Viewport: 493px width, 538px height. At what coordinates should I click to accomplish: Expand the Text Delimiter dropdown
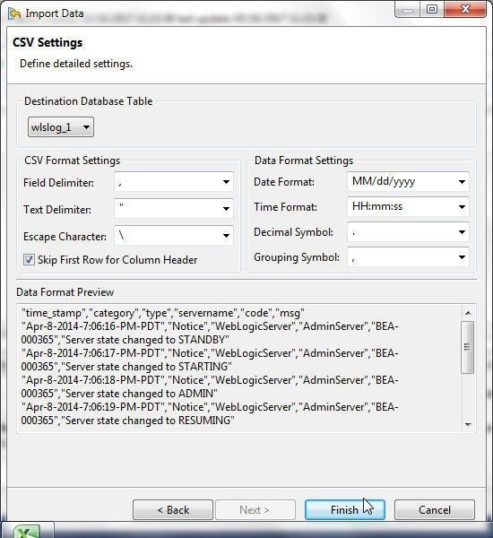click(x=174, y=209)
